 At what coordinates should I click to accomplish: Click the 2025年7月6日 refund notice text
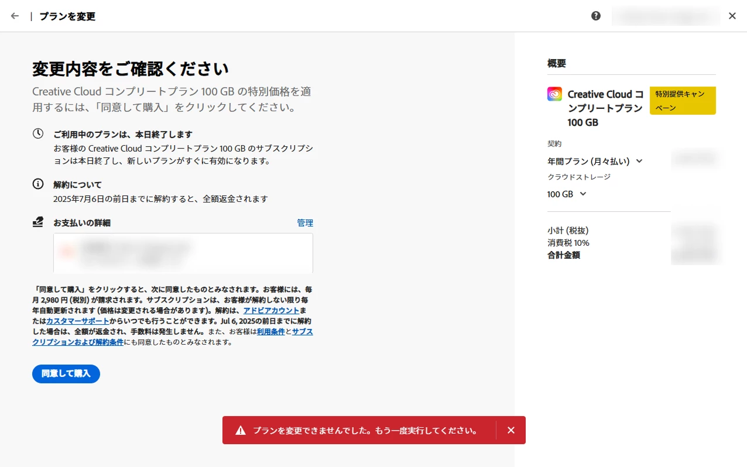click(160, 199)
